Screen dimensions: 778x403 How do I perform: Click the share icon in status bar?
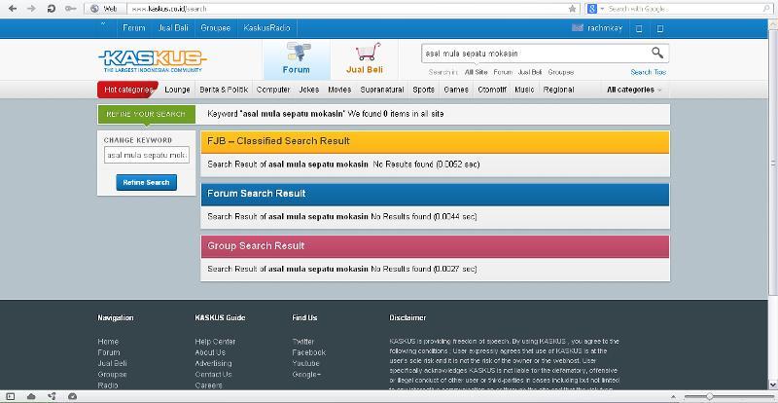click(x=52, y=396)
